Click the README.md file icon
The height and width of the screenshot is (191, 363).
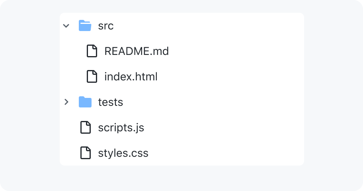[x=92, y=51]
